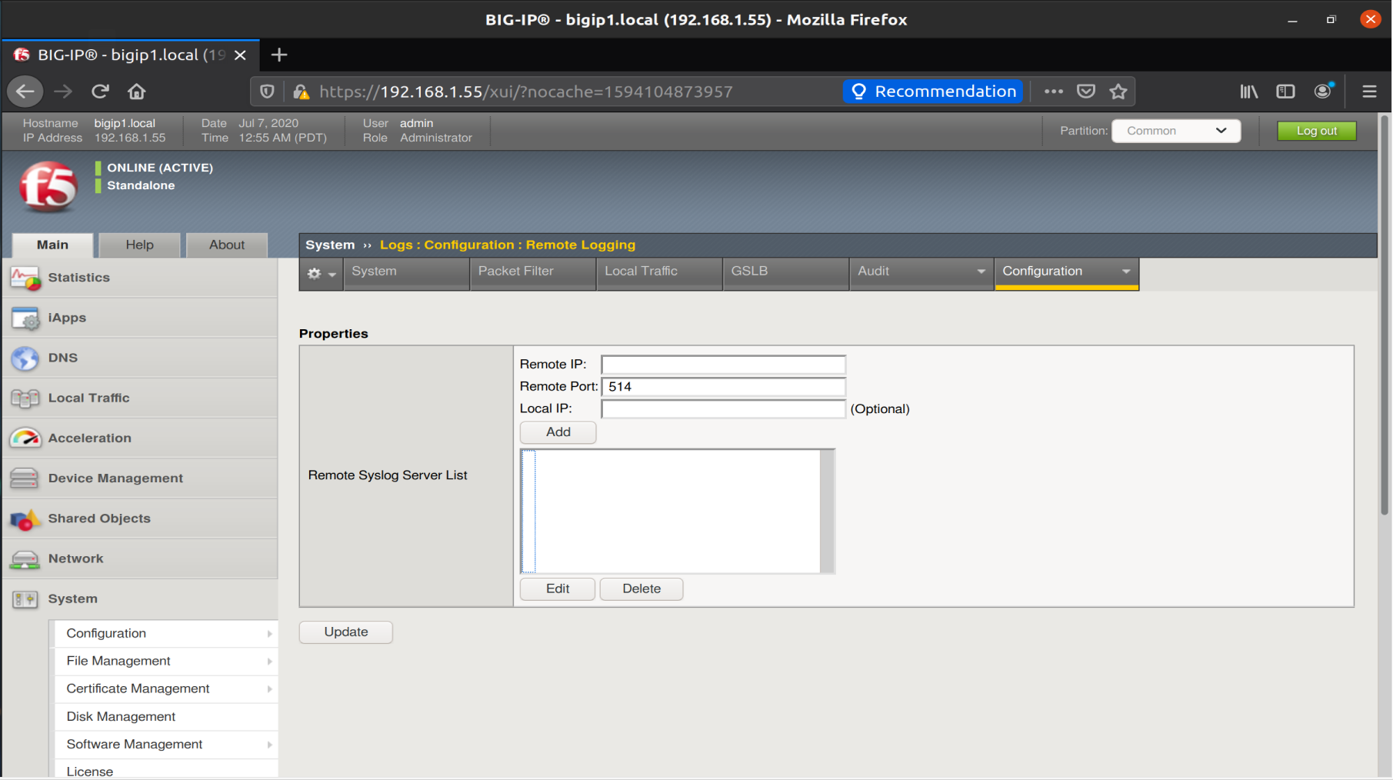The image size is (1393, 780).
Task: Click the syslog server list scrollbar
Action: pyautogui.click(x=827, y=512)
